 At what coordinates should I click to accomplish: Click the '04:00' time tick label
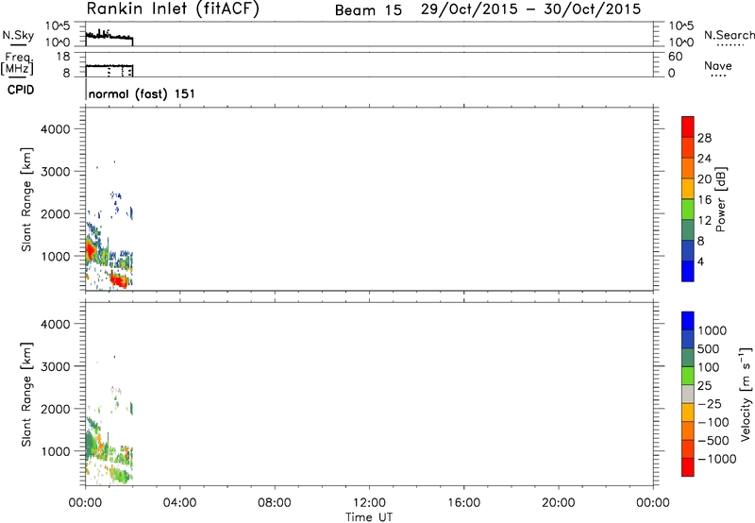(179, 503)
